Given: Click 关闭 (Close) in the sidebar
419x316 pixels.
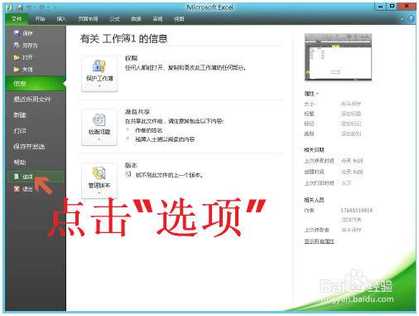Looking at the screenshot, I should pos(23,70).
